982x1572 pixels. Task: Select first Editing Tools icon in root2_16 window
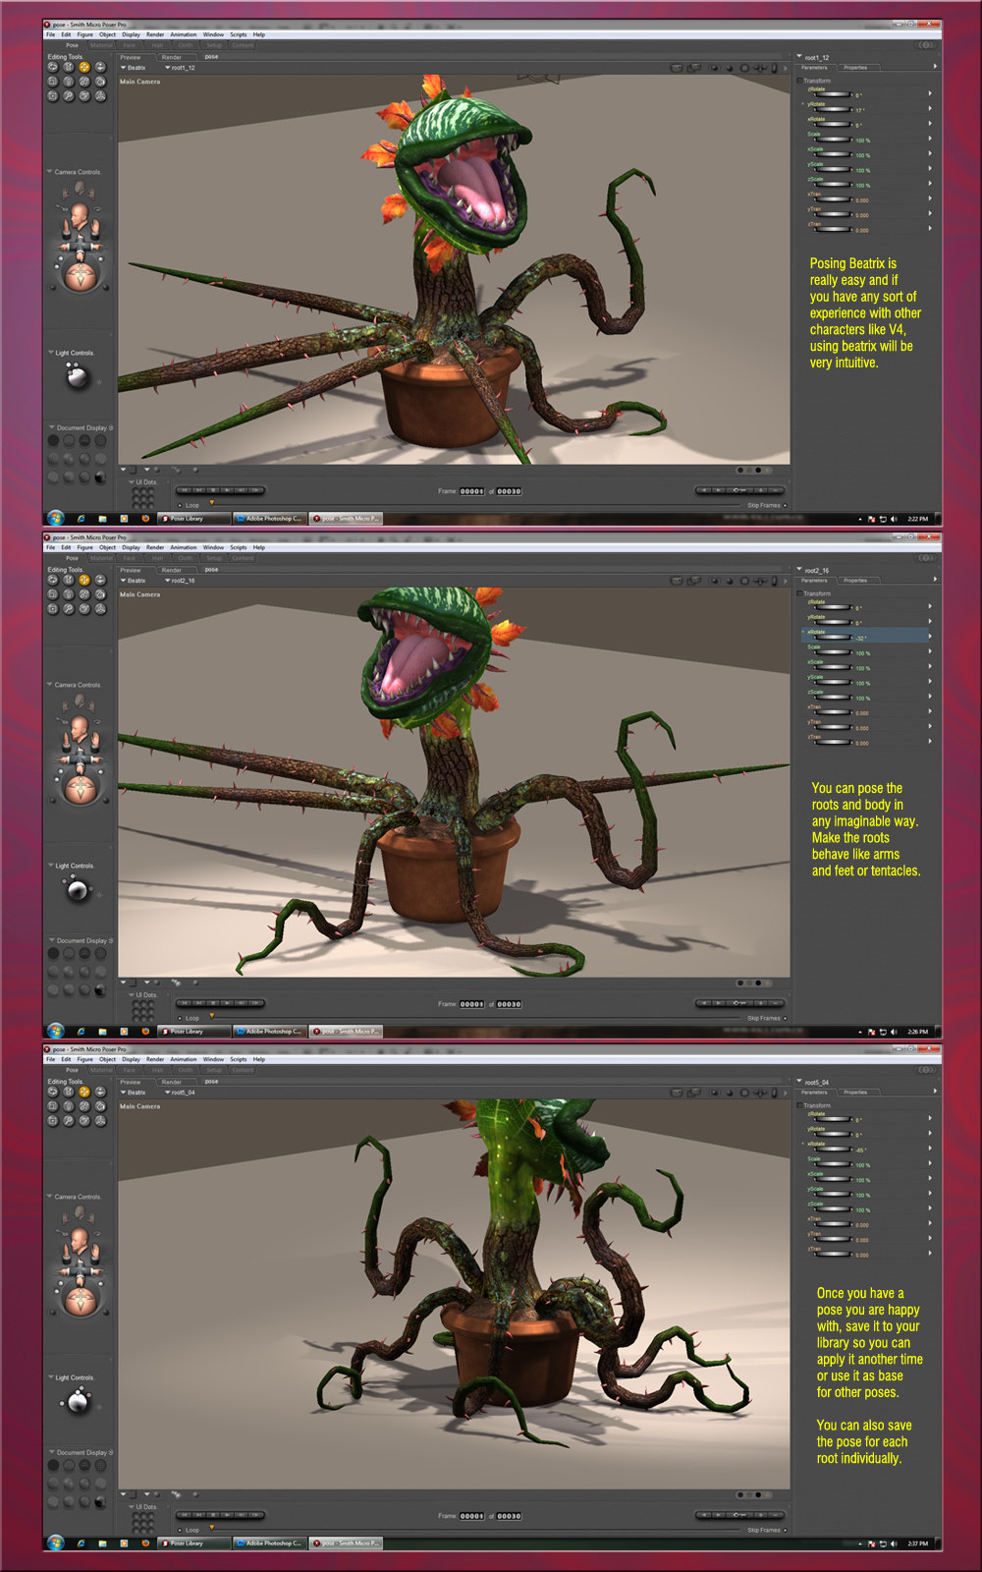pos(53,581)
